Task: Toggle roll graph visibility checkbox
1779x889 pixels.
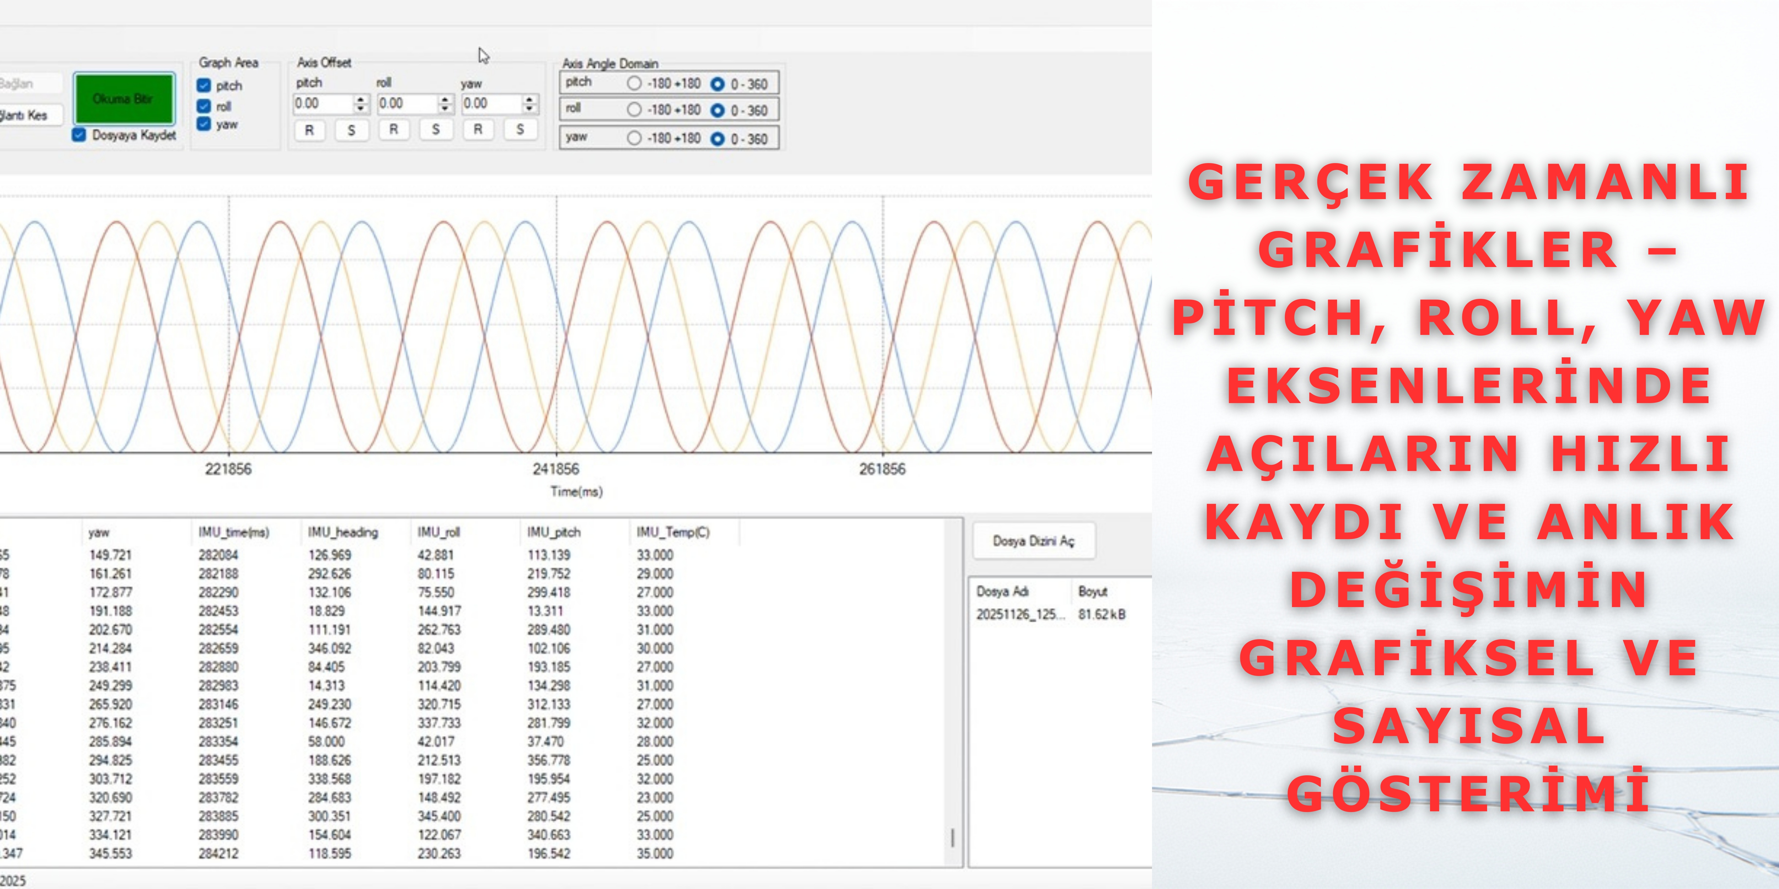Action: click(204, 106)
